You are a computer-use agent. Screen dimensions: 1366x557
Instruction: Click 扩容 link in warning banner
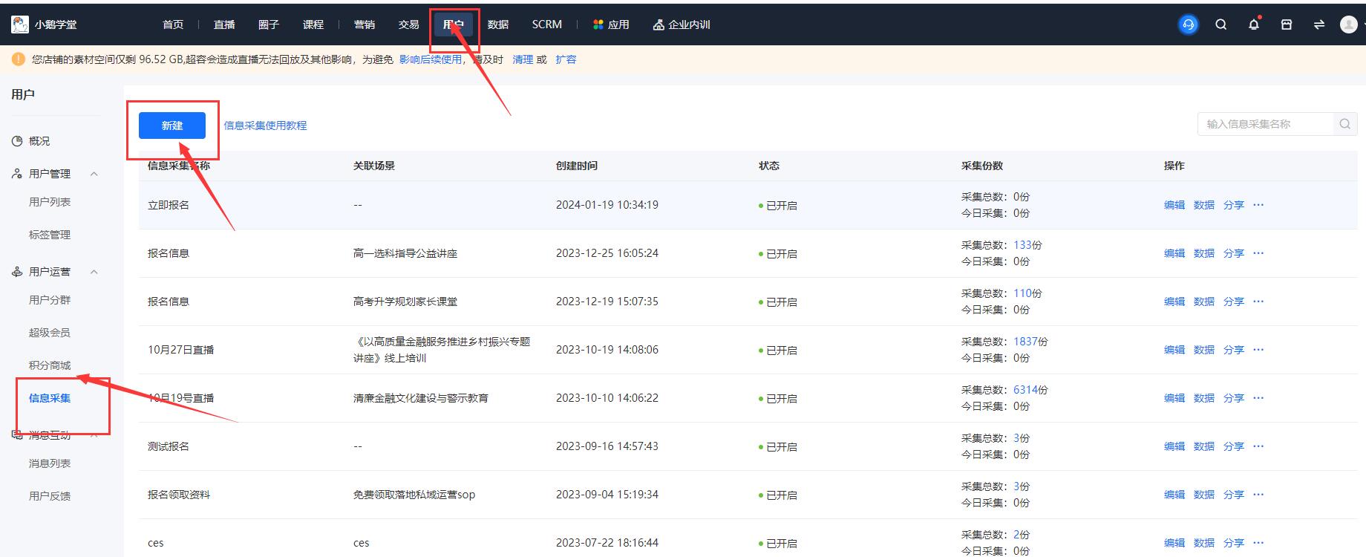pos(566,59)
